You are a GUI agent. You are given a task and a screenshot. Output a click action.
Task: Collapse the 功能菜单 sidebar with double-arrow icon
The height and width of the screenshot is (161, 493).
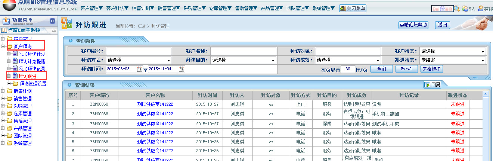coord(52,21)
